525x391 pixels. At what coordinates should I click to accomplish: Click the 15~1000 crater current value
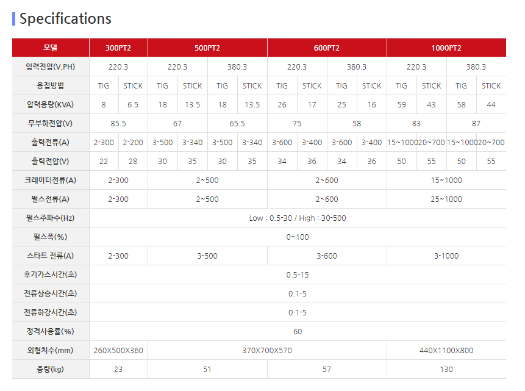[x=446, y=181]
